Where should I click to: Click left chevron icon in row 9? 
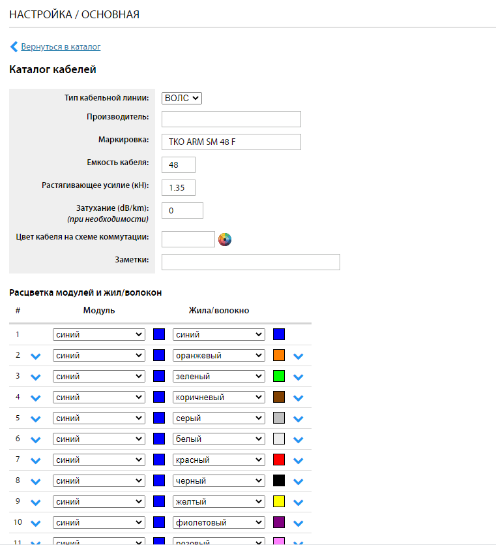36,503
